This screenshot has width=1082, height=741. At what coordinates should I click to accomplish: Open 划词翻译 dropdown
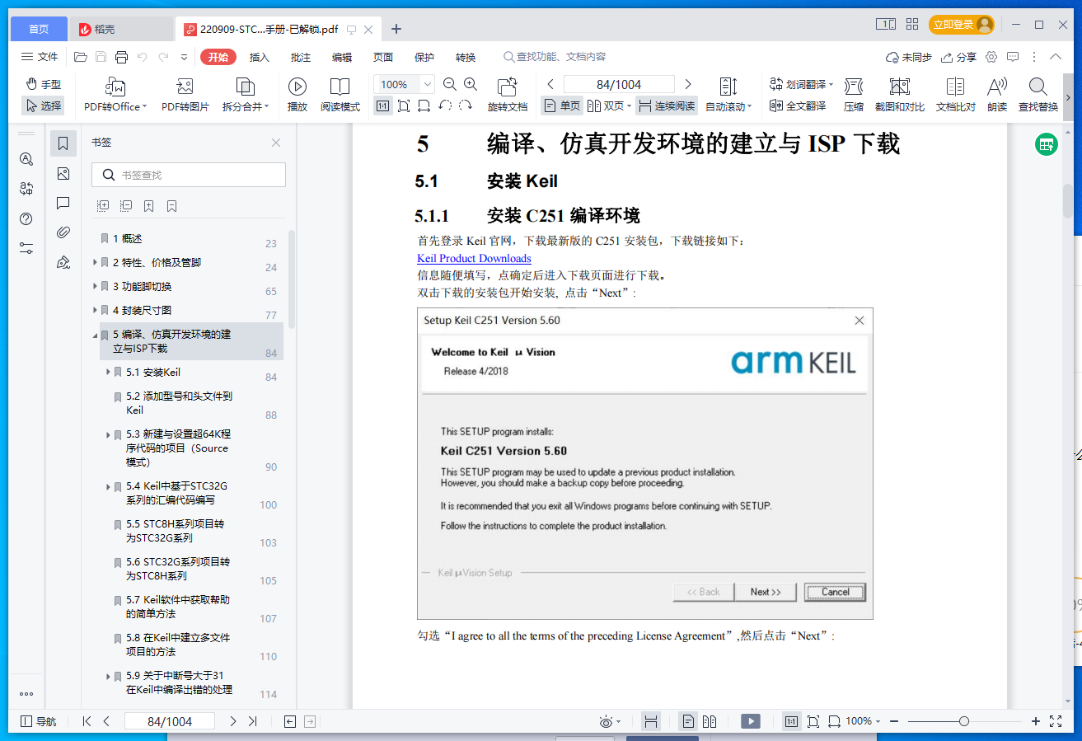[x=802, y=84]
